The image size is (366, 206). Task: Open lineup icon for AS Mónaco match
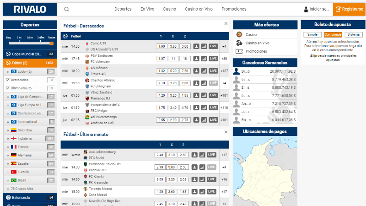[196, 71]
